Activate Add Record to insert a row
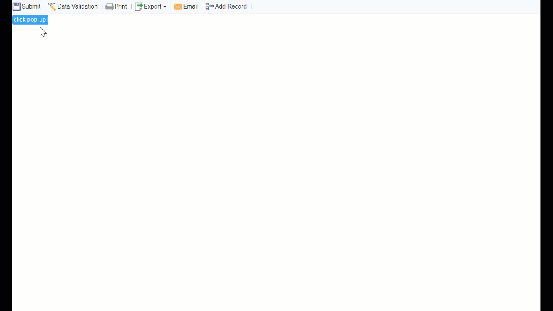Viewport: 553px width, 311px height. tap(226, 6)
